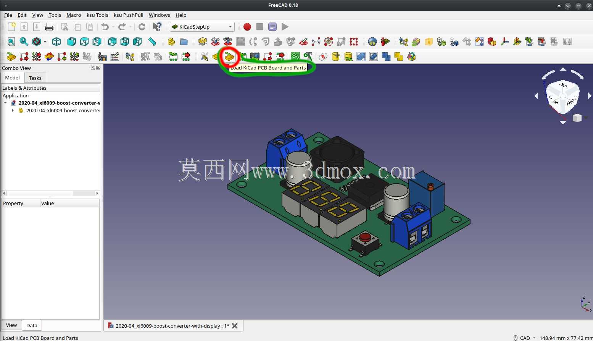
Task: Click the yellow cylinder plus icon
Action: (x=336, y=57)
